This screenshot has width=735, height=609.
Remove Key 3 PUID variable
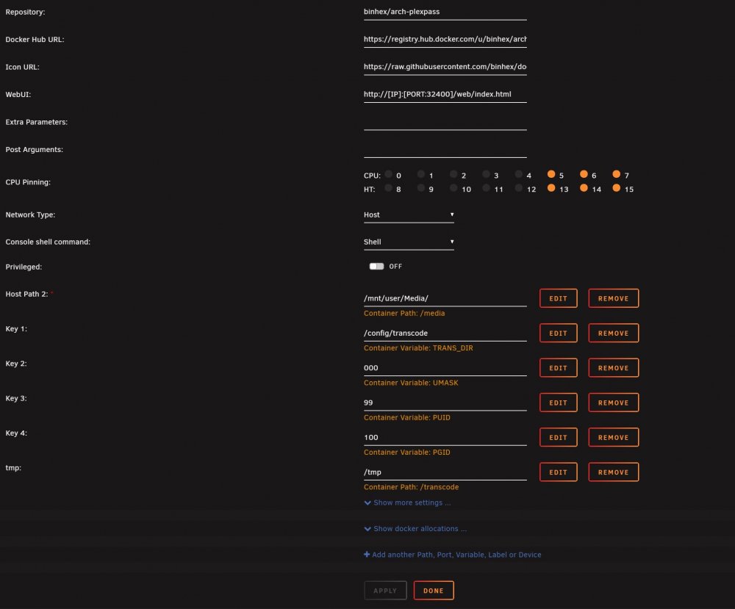coord(614,403)
